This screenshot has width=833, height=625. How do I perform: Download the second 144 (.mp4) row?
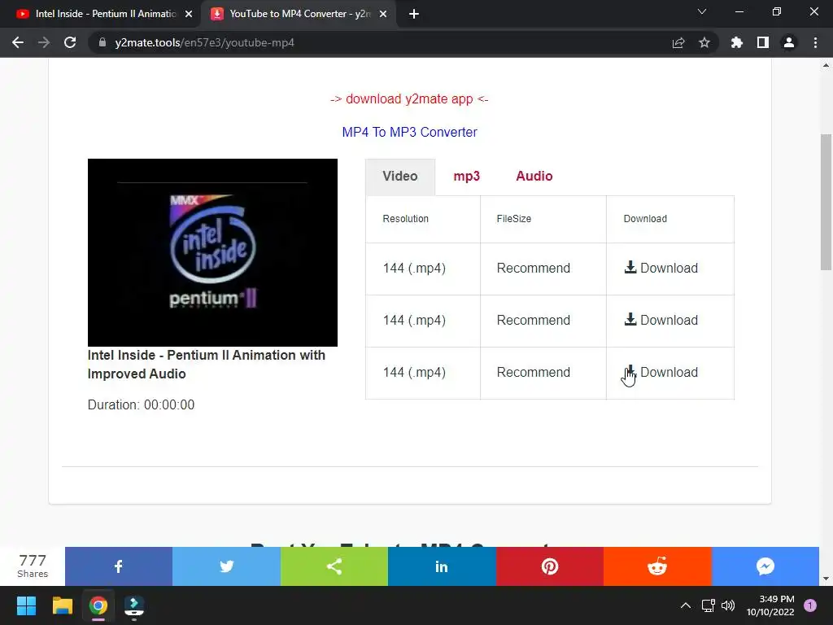[661, 320]
